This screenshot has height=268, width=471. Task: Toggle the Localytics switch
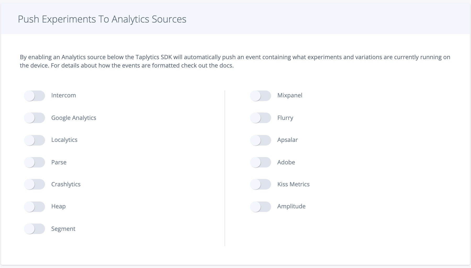click(x=35, y=140)
